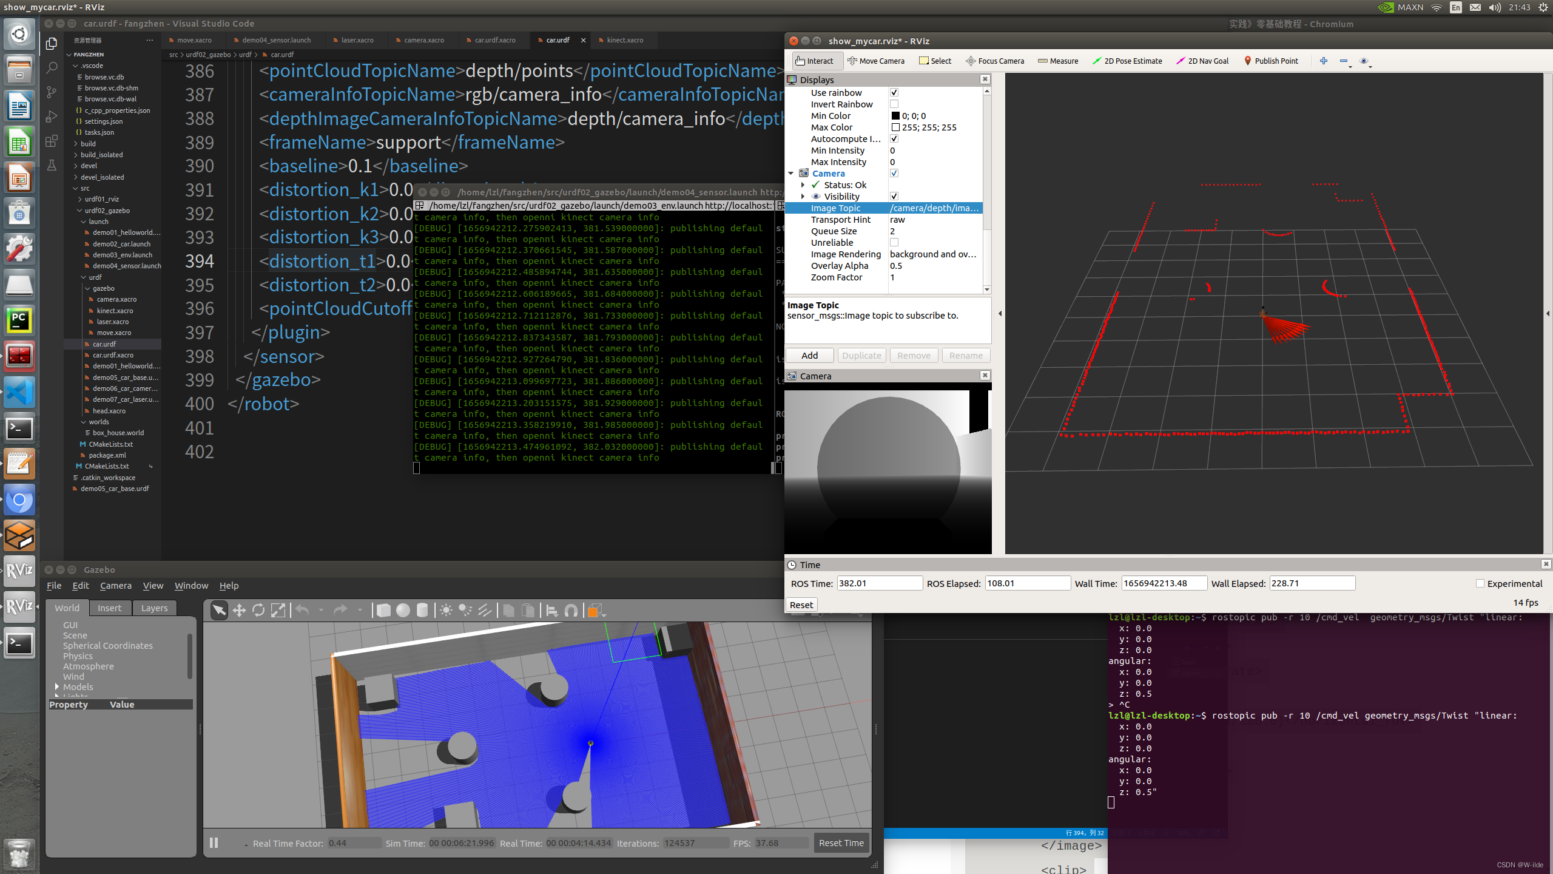This screenshot has width=1553, height=874.
Task: Expand Models item in Gazebo World tree
Action: [57, 686]
